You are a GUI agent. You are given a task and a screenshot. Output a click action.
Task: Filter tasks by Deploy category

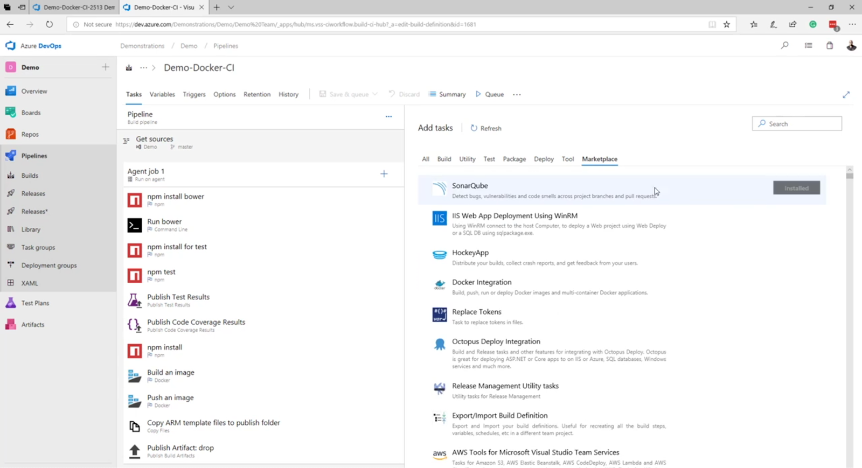point(544,159)
